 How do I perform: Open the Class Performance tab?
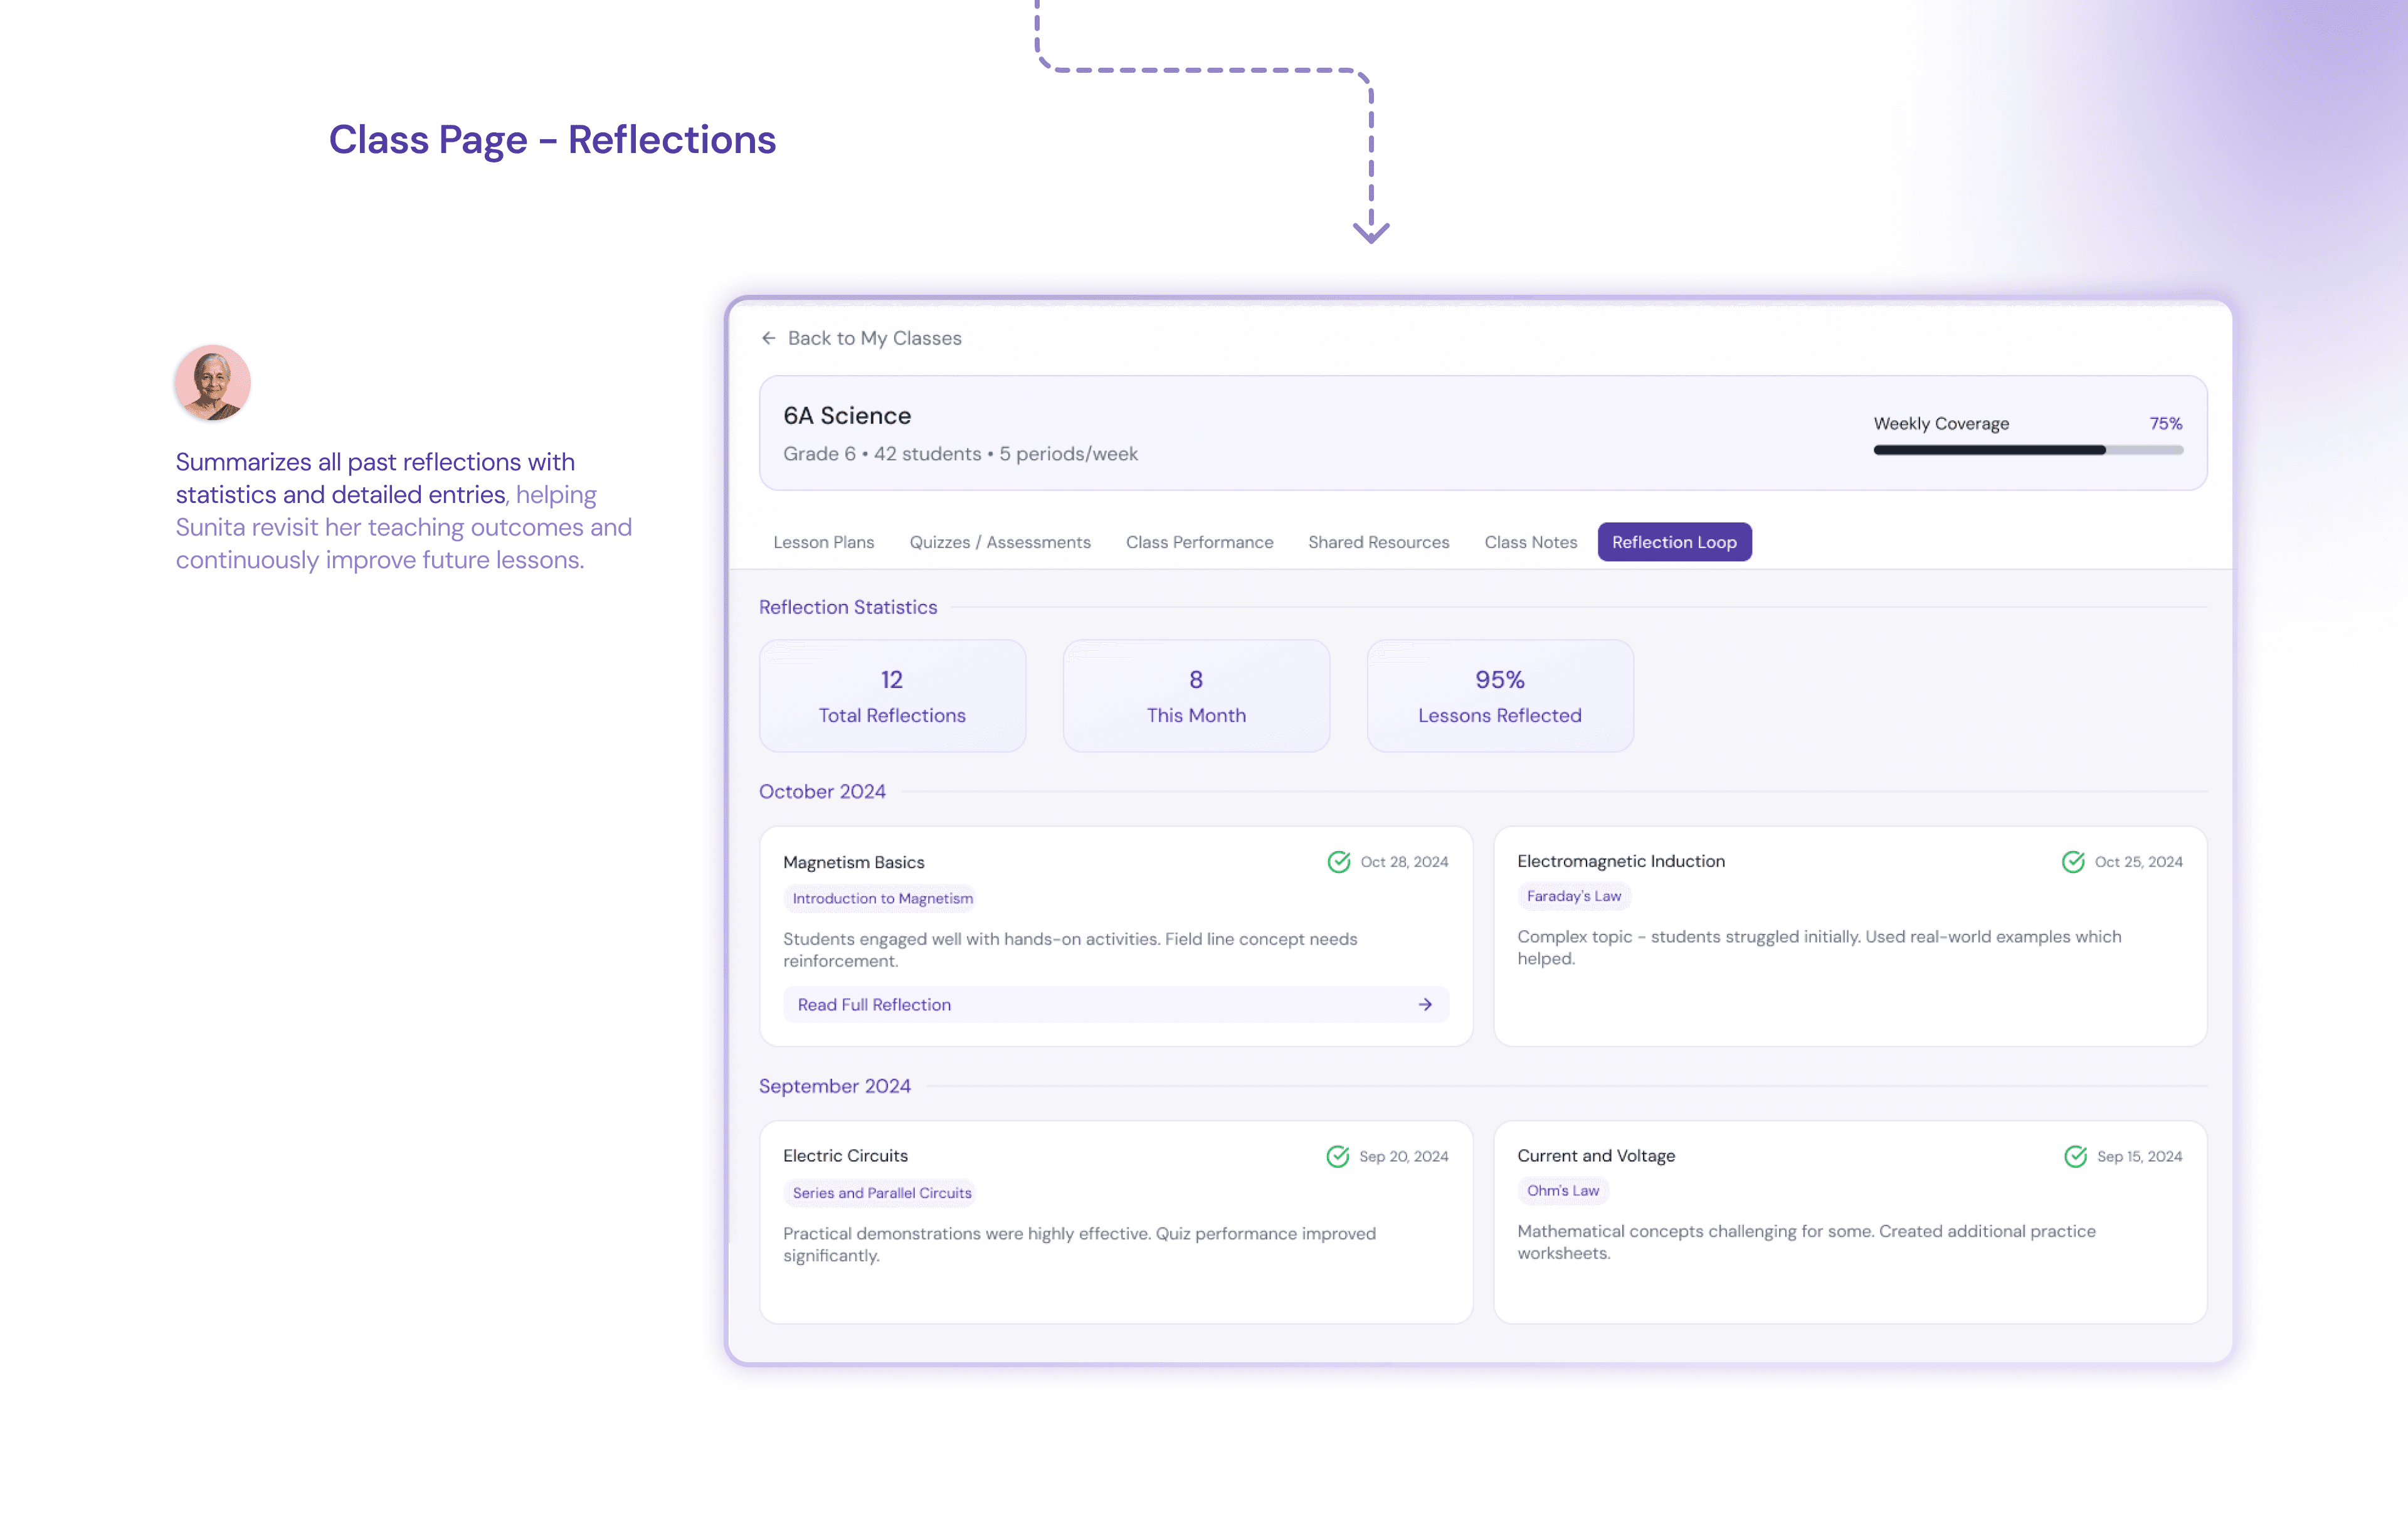tap(1199, 542)
